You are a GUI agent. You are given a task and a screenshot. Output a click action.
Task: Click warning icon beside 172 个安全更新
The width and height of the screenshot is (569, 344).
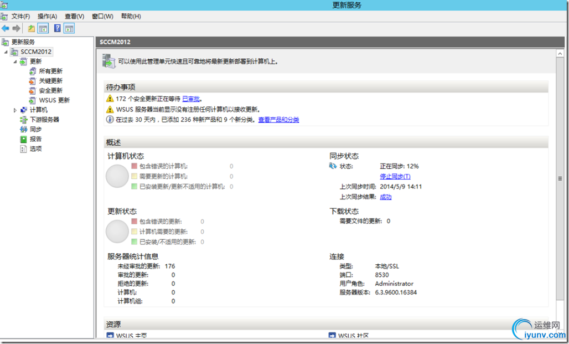point(110,99)
